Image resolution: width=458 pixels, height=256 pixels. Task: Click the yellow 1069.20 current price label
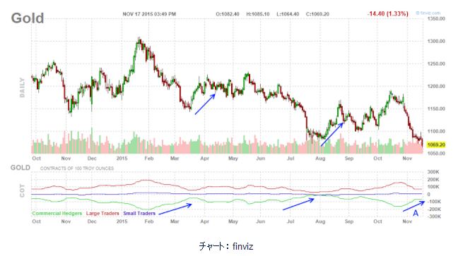click(x=436, y=145)
